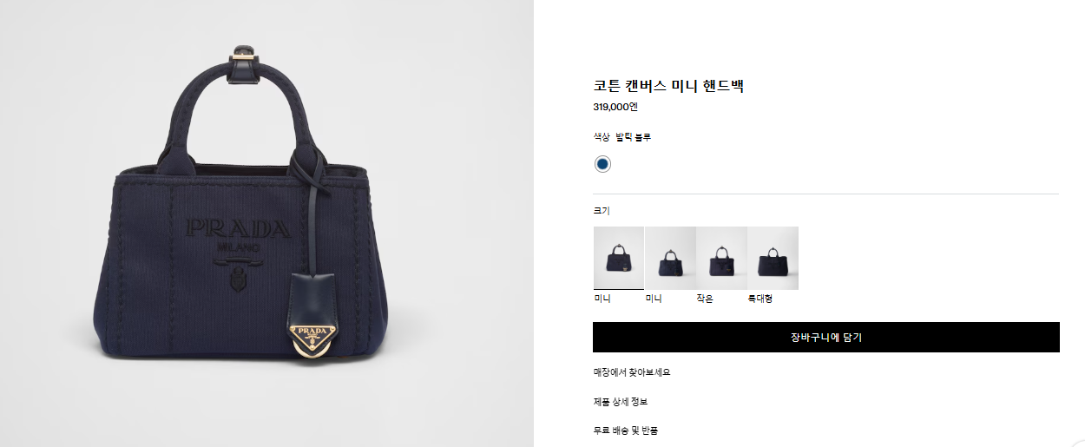Click the 작은 size text label
Image resolution: width=1085 pixels, height=447 pixels.
tap(704, 299)
